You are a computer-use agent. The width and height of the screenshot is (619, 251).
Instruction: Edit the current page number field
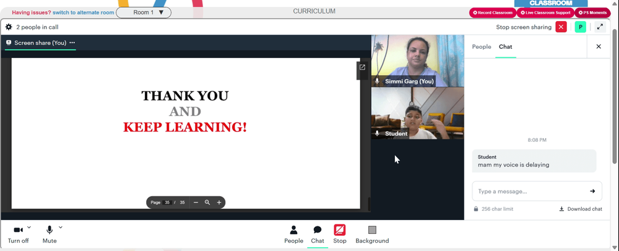click(x=167, y=203)
